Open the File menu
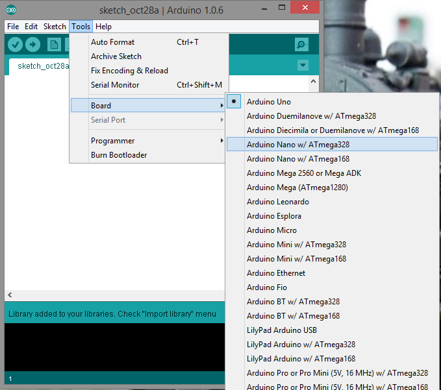 point(13,27)
